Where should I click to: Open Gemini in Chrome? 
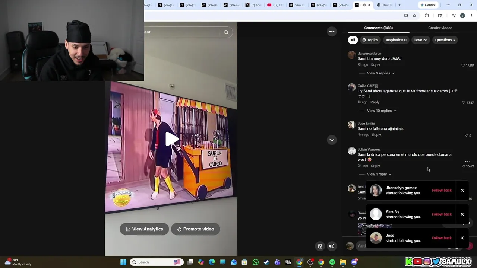[427, 5]
